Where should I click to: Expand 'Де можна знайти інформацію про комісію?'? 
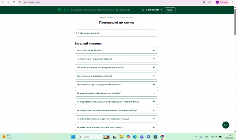(116, 93)
